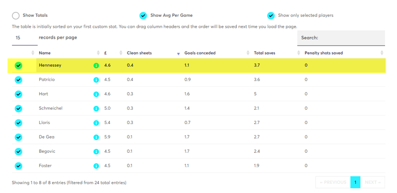
Task: Open the info icon for Lloris
Action: tap(96, 123)
